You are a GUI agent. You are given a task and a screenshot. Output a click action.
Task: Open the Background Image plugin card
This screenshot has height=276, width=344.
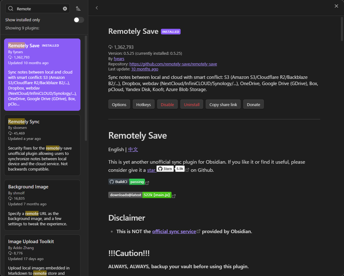(42, 205)
